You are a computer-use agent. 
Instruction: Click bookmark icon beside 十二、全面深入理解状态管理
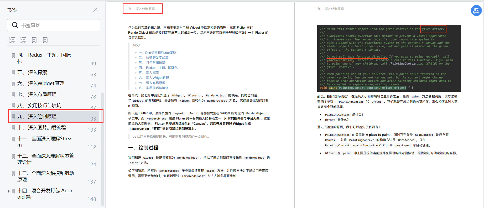(x=13, y=156)
